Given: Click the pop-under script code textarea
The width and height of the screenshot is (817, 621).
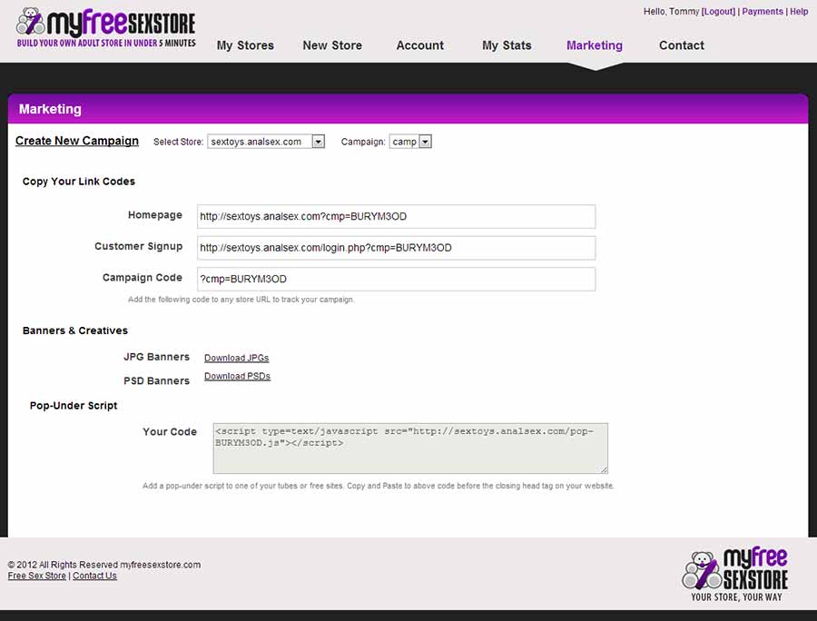Looking at the screenshot, I should (x=410, y=448).
